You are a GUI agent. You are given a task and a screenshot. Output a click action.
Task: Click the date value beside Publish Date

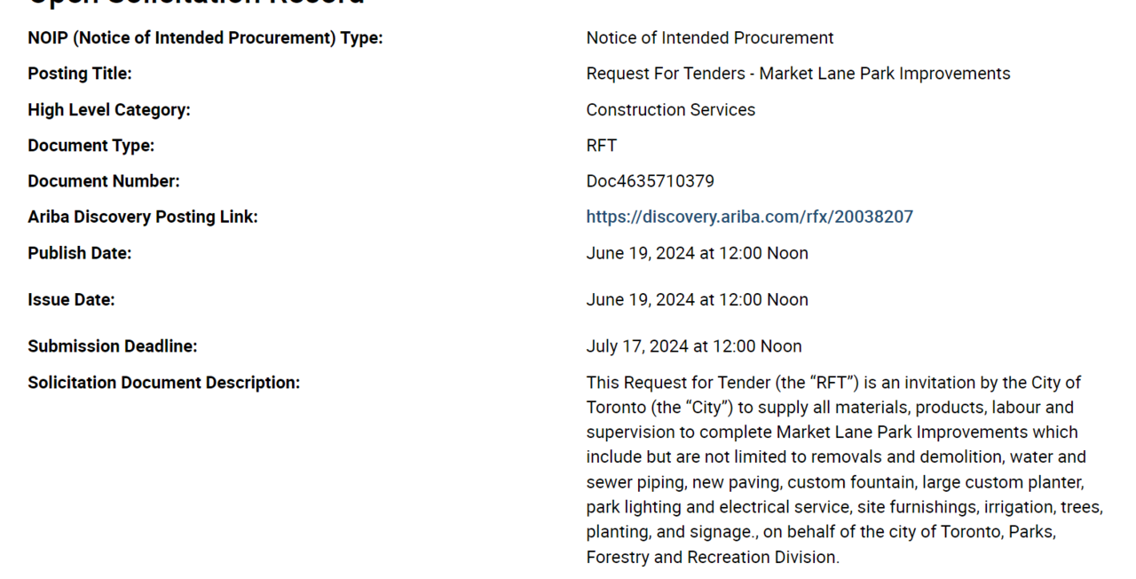[697, 253]
